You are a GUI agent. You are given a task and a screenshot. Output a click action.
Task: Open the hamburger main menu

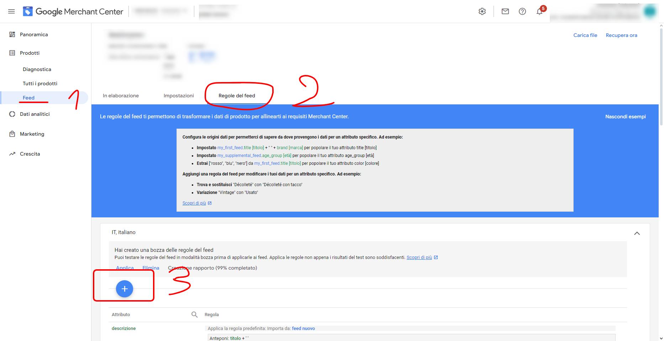pos(11,11)
